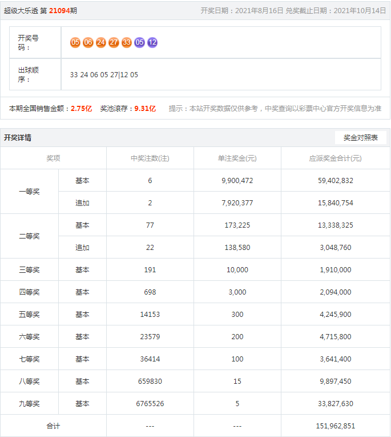Click the 单注奖金(元) column header
Viewport: 391px width, 437px height.
(237, 158)
